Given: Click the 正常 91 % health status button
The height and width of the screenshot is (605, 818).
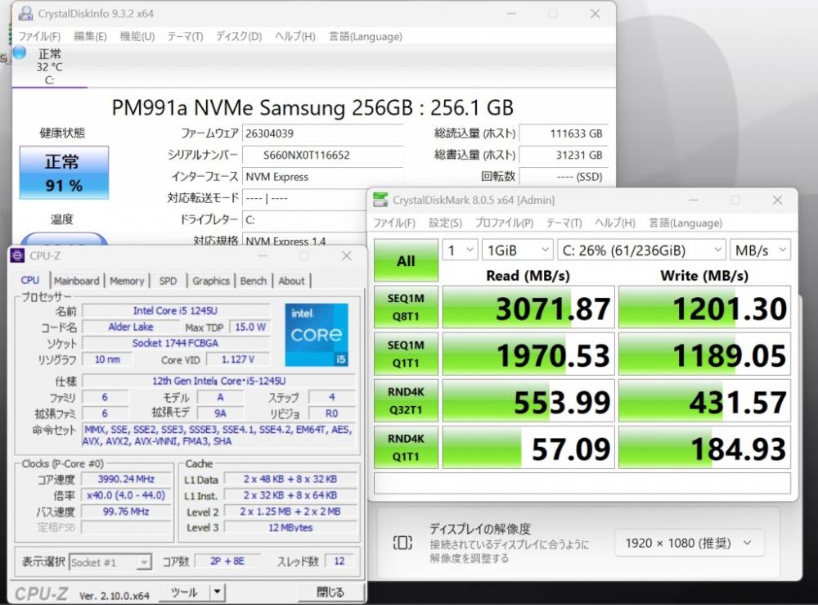Looking at the screenshot, I should (x=64, y=173).
